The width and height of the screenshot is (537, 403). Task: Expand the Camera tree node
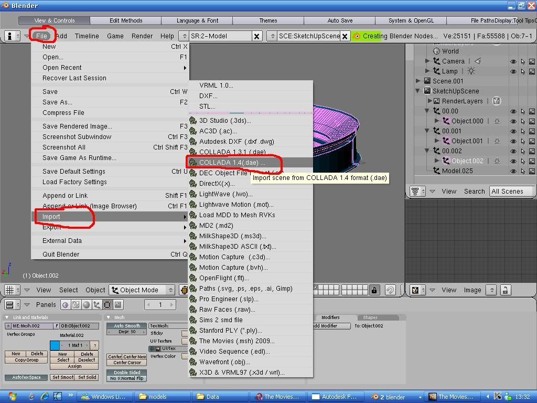tap(427, 61)
